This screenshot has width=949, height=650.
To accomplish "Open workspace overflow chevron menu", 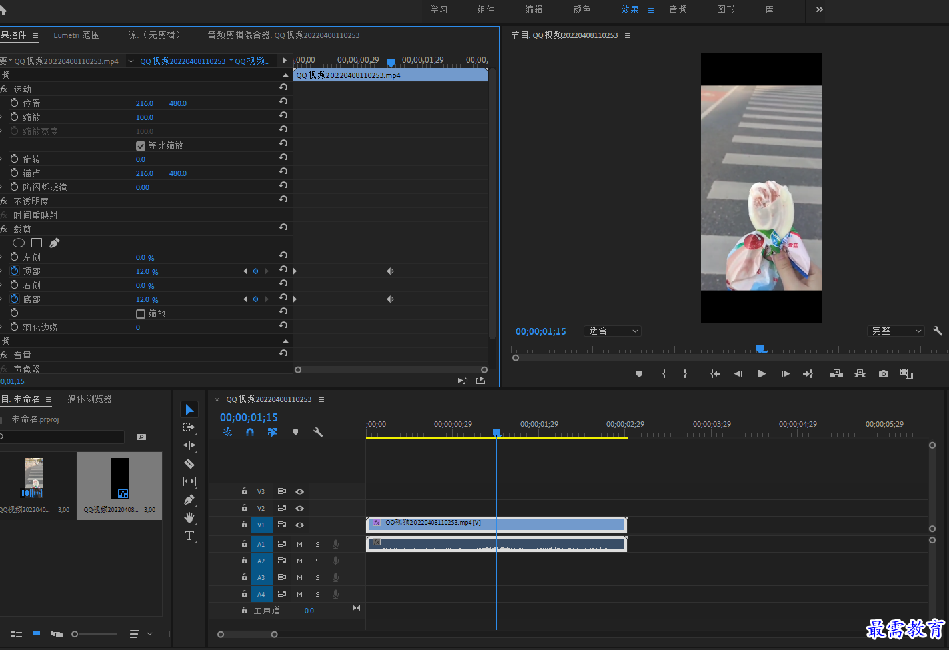I will (x=820, y=9).
